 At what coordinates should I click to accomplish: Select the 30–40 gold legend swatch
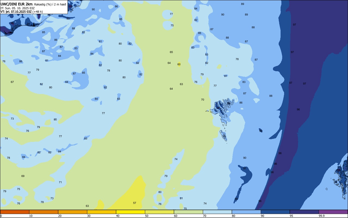101,212
